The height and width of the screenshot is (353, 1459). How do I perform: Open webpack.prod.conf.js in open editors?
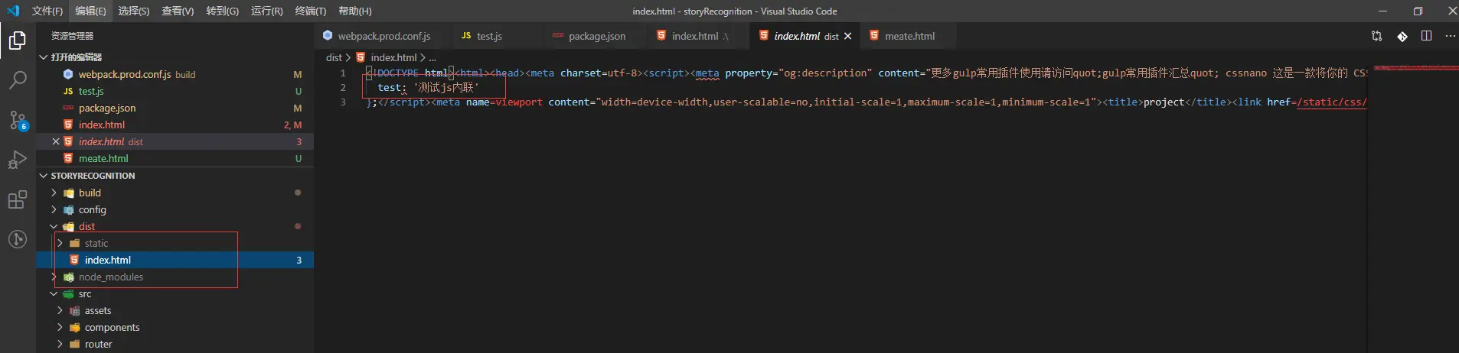click(x=175, y=74)
